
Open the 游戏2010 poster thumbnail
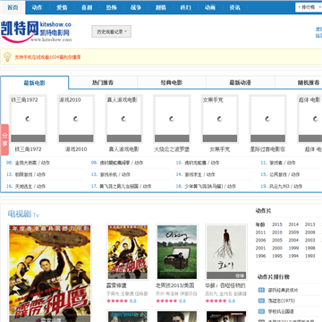click(76, 119)
